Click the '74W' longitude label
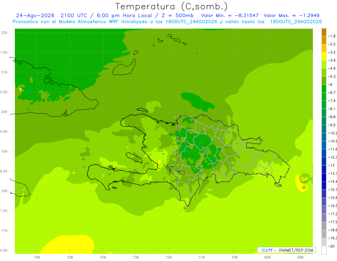 coord(103,257)
